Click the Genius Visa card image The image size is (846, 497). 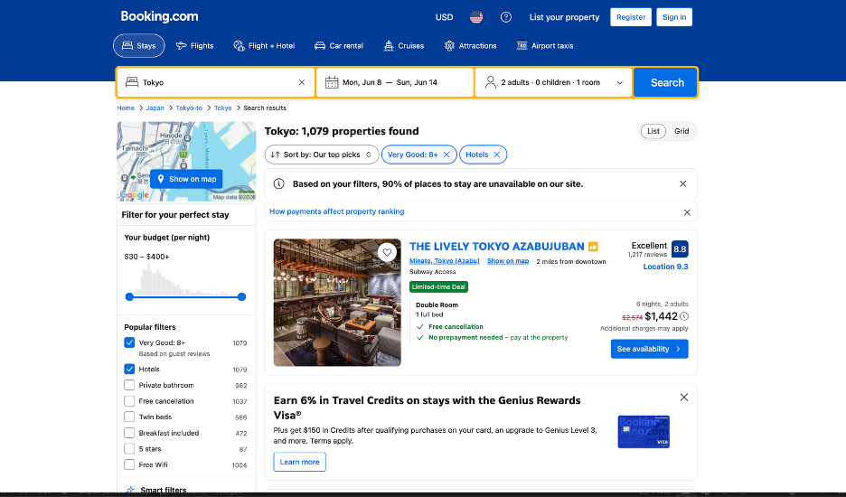[x=644, y=432]
